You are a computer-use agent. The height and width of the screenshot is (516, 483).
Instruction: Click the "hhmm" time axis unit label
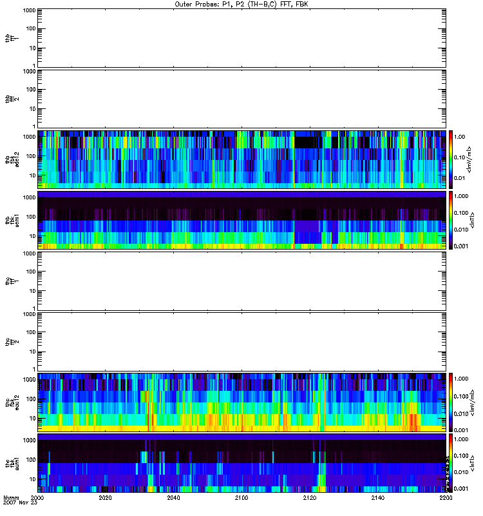pos(11,497)
